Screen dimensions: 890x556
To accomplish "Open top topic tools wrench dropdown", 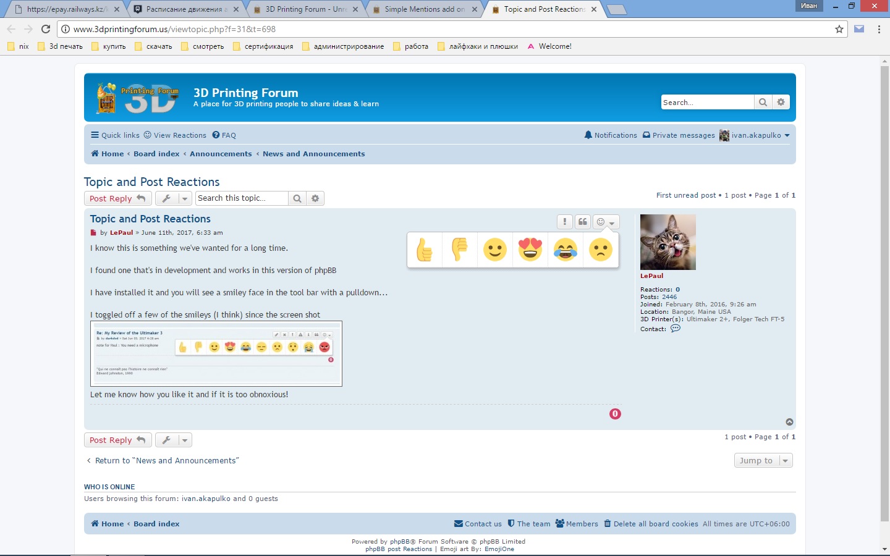I will [174, 198].
